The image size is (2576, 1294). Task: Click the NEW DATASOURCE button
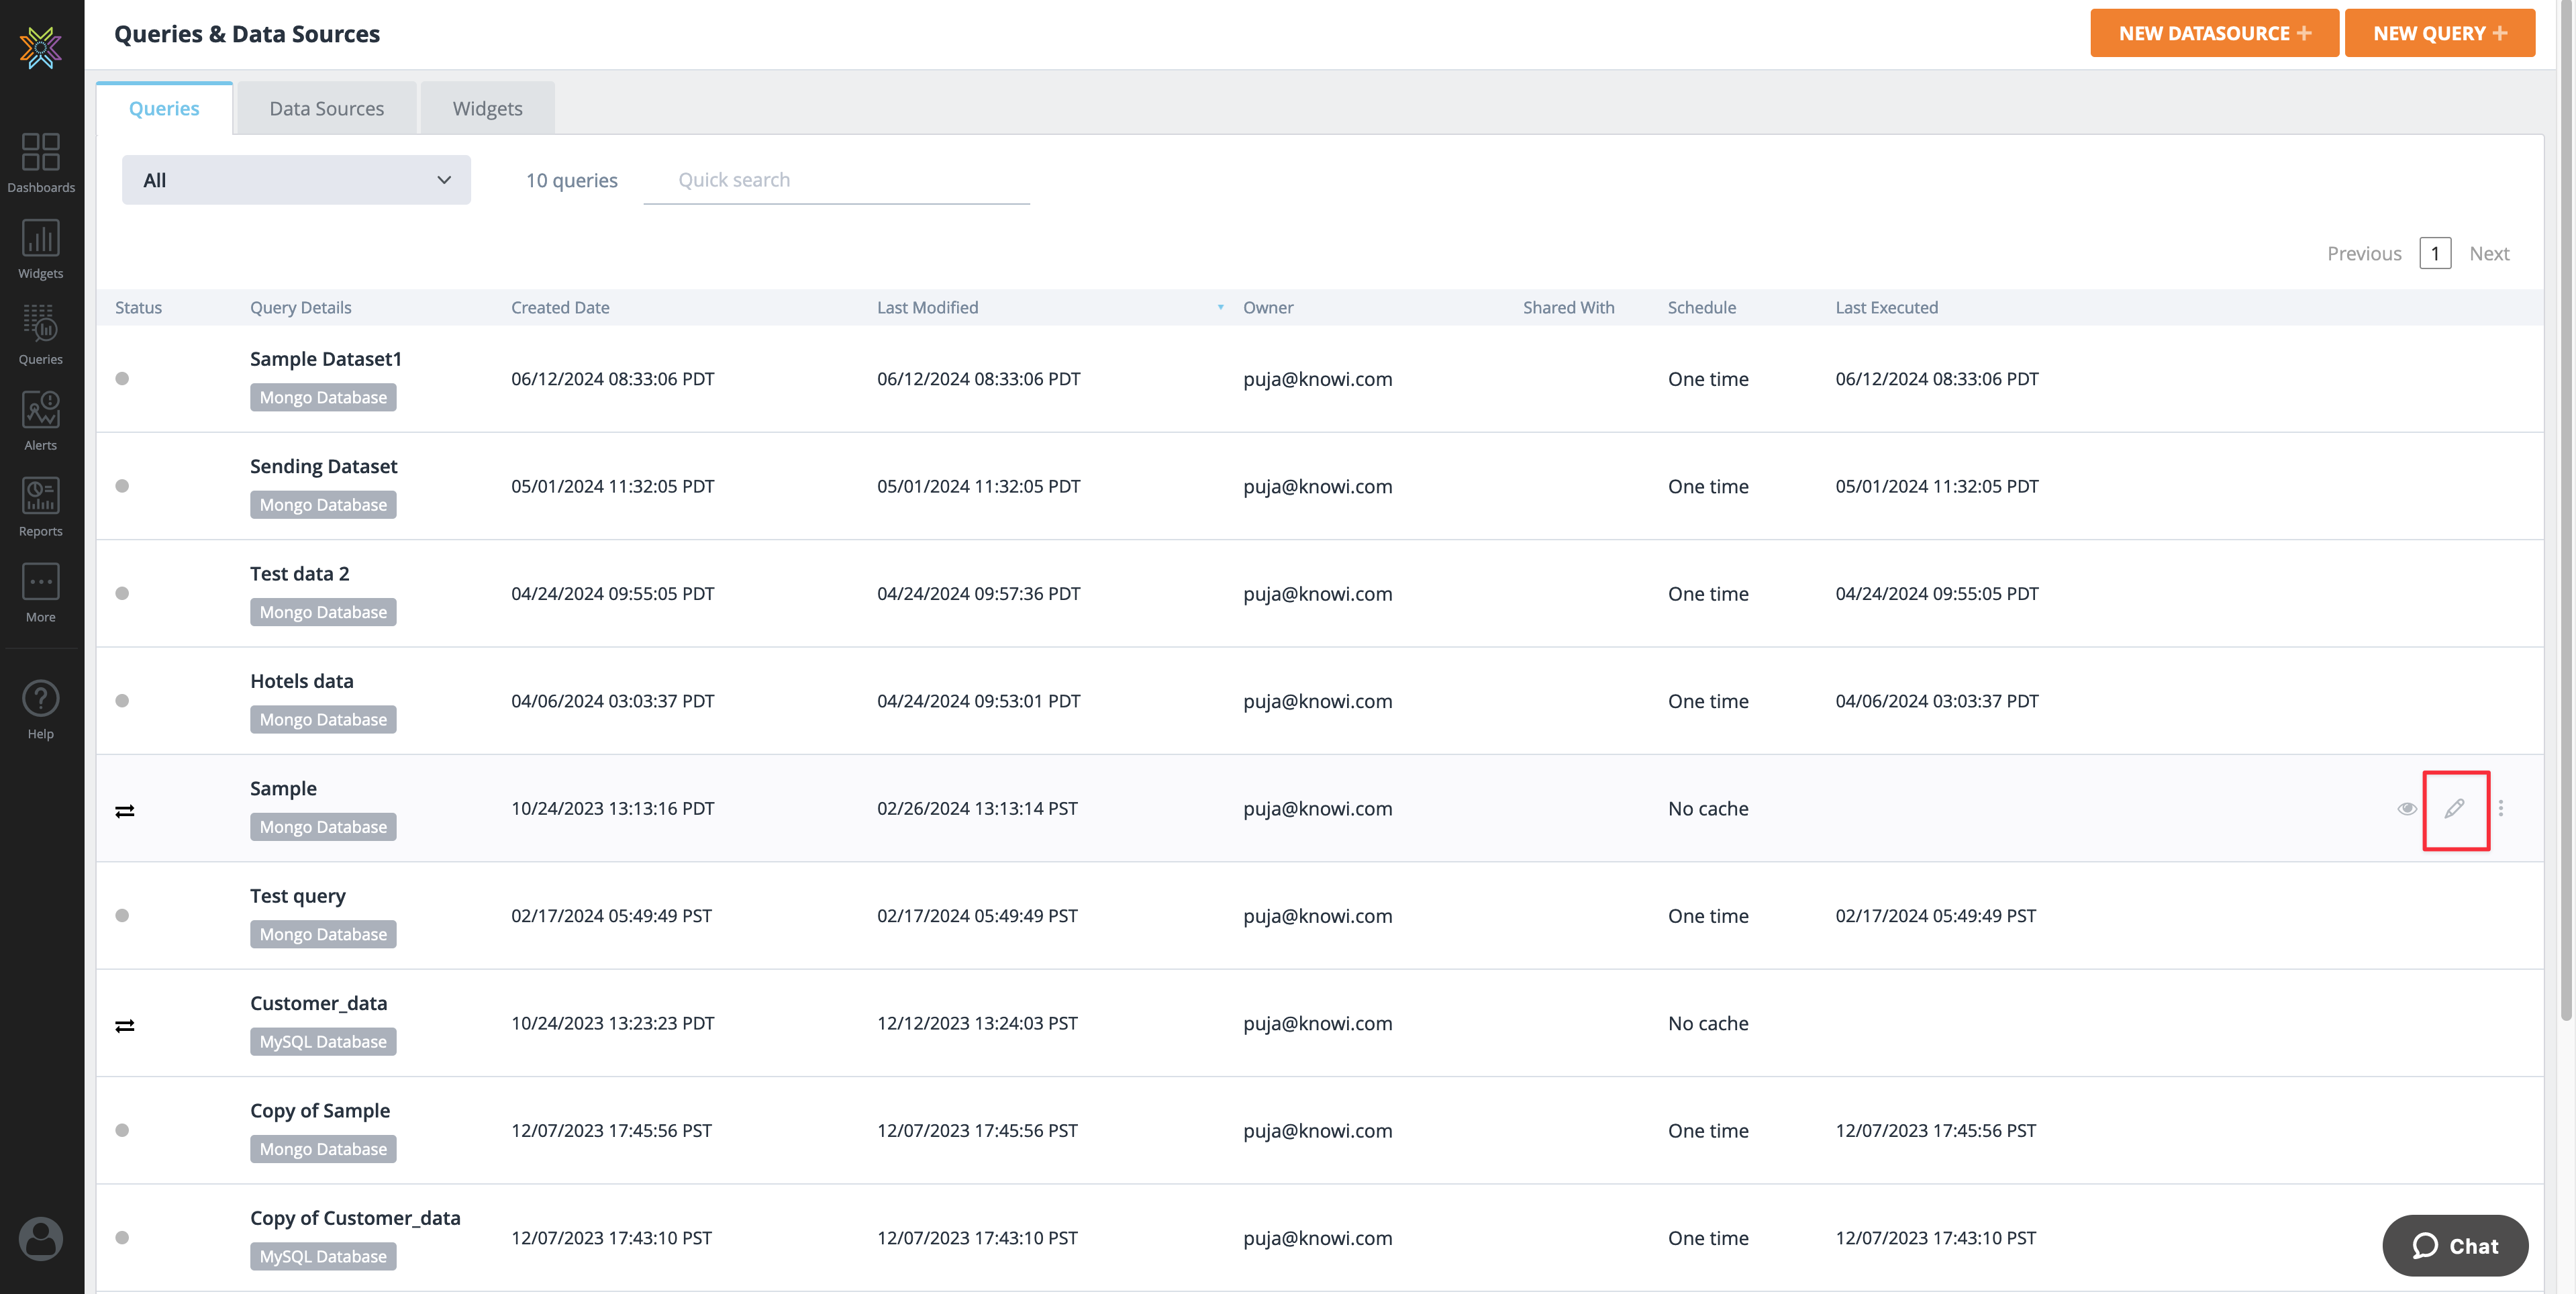point(2214,32)
